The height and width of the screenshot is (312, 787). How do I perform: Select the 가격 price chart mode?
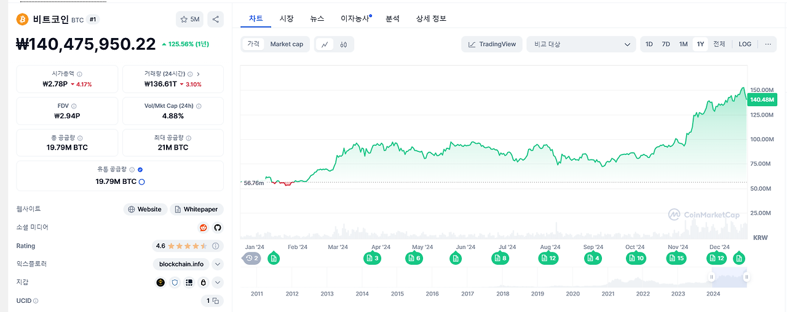(x=253, y=44)
